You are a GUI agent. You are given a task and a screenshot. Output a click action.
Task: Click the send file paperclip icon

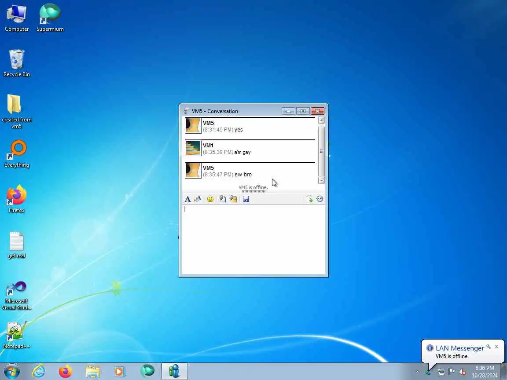coord(222,199)
